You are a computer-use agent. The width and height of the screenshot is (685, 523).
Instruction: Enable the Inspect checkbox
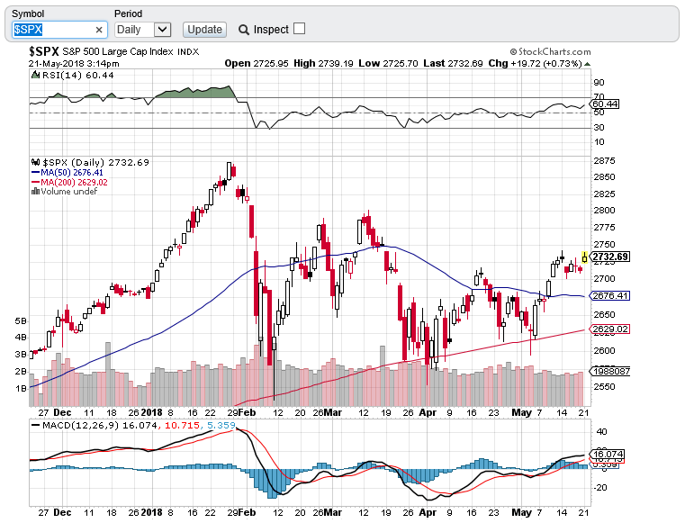point(299,29)
